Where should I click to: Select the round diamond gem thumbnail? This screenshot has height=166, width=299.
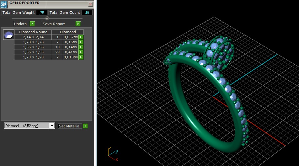pyautogui.click(x=8, y=35)
